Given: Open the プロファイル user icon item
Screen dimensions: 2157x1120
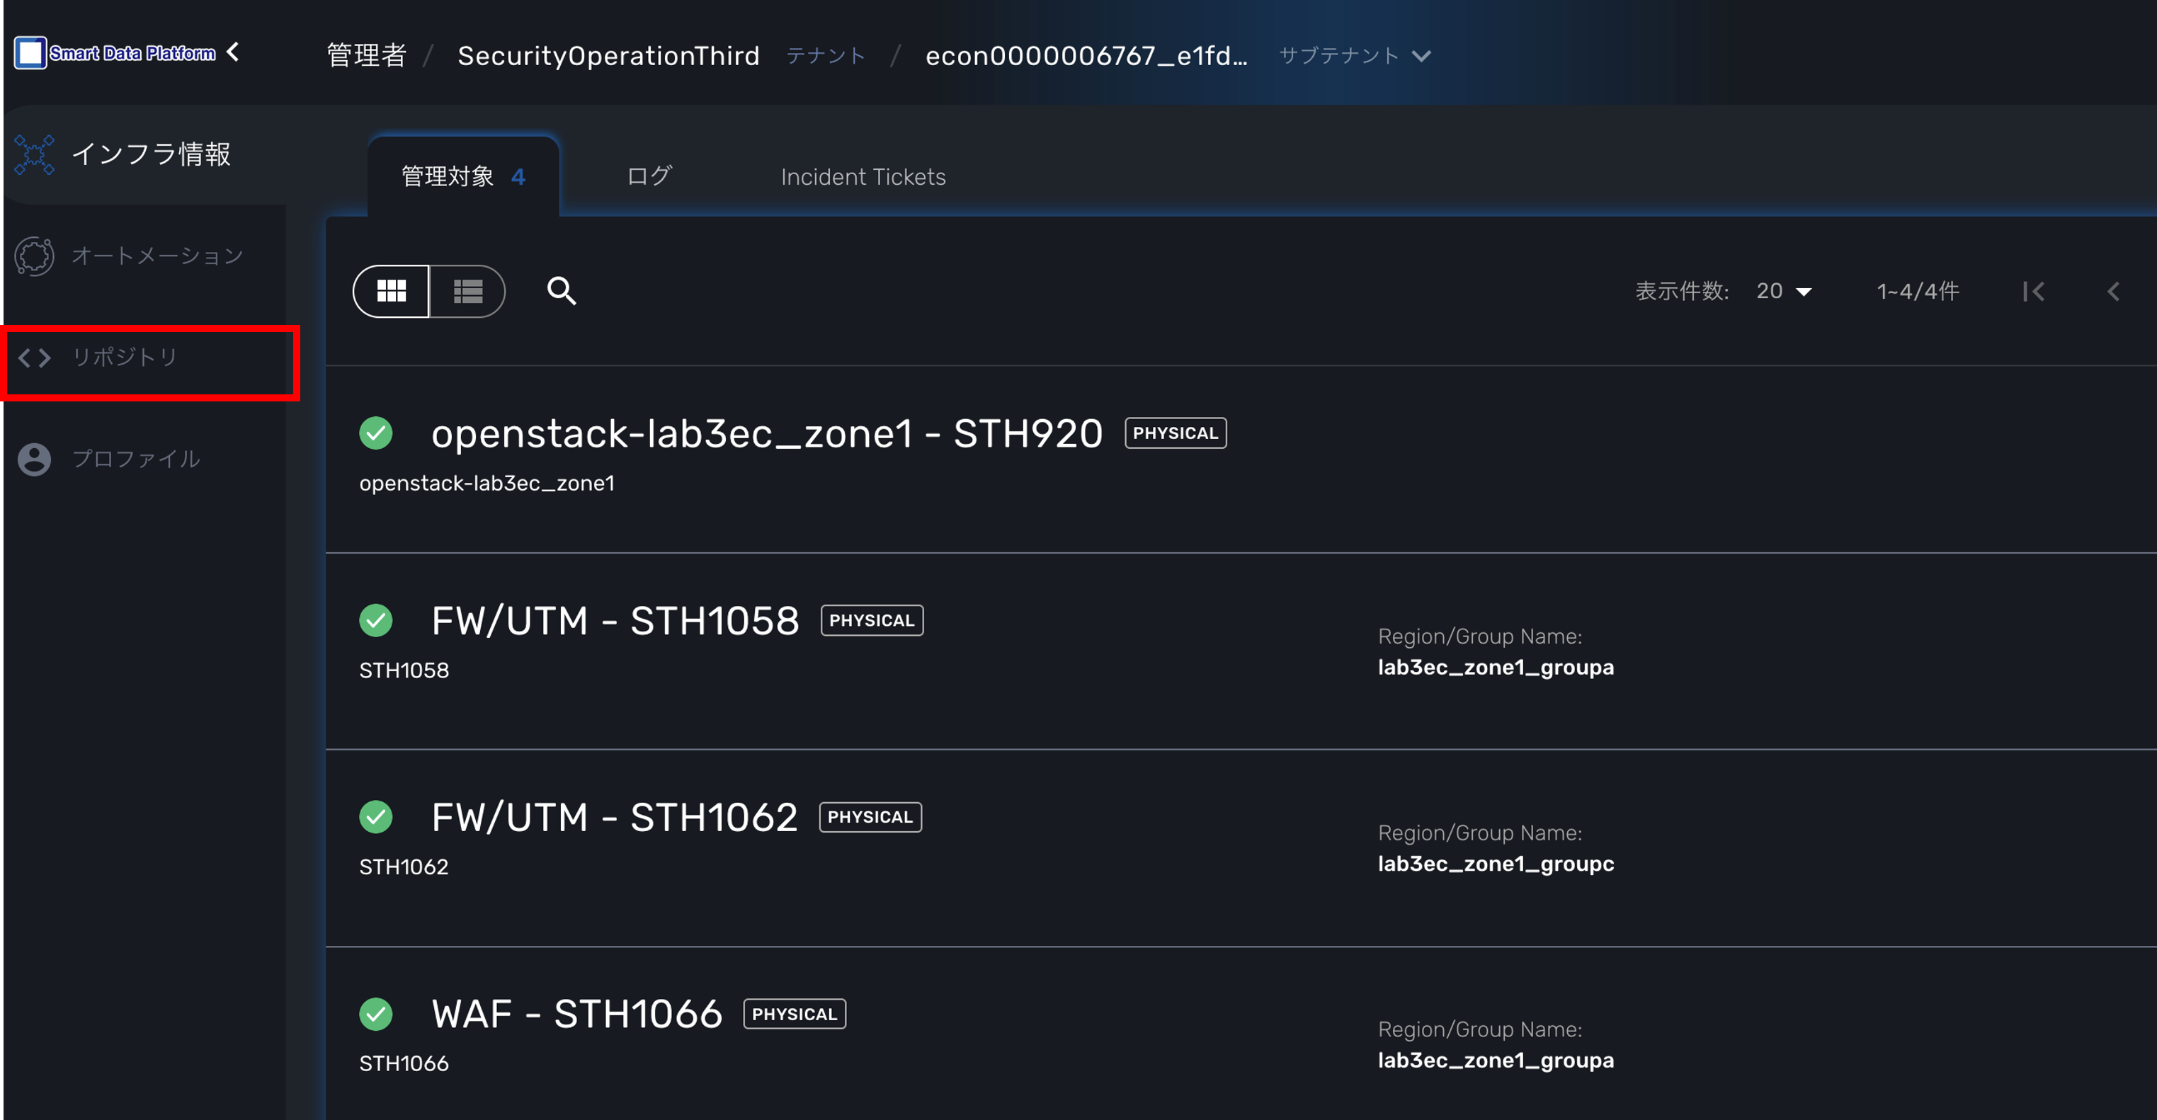Looking at the screenshot, I should [34, 459].
